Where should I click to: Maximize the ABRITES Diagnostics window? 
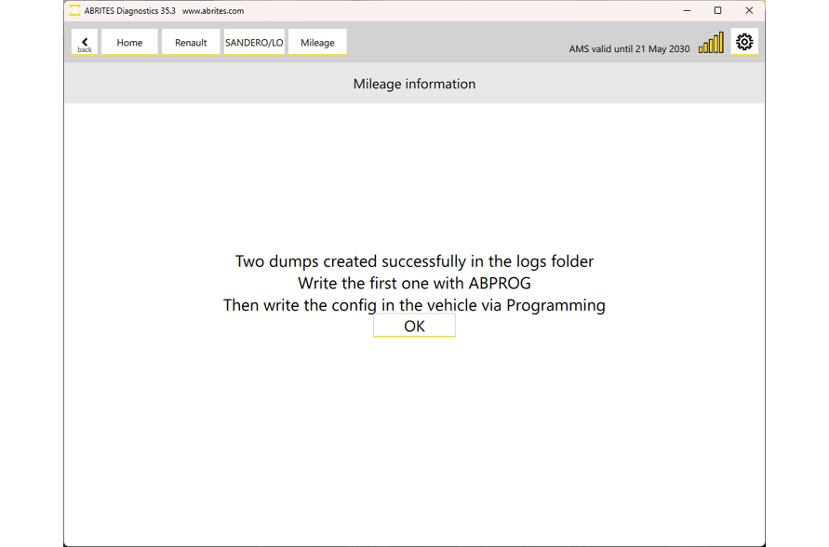717,11
